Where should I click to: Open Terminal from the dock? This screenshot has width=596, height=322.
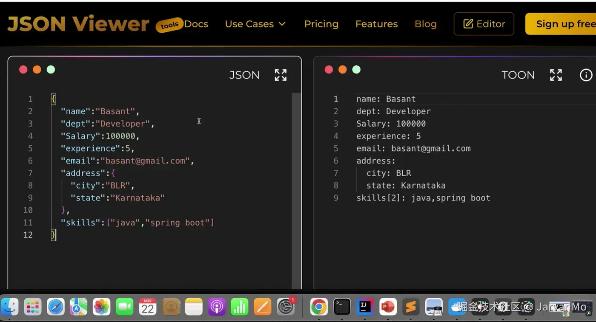(342, 306)
